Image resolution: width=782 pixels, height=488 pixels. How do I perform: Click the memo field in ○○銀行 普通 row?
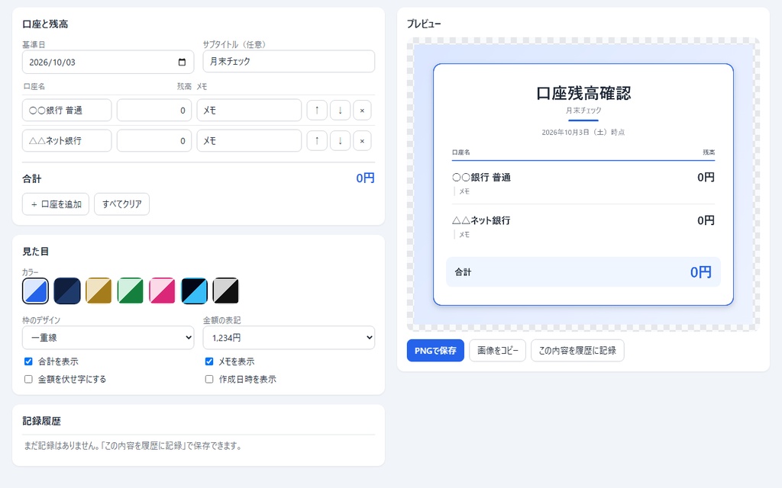tap(249, 110)
